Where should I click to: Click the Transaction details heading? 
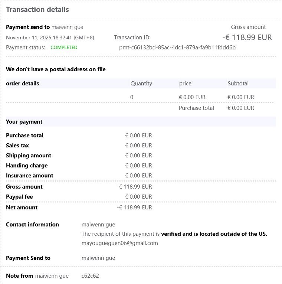click(x=37, y=10)
